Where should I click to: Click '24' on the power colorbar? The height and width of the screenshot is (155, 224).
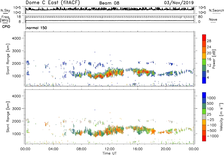pos(209,47)
